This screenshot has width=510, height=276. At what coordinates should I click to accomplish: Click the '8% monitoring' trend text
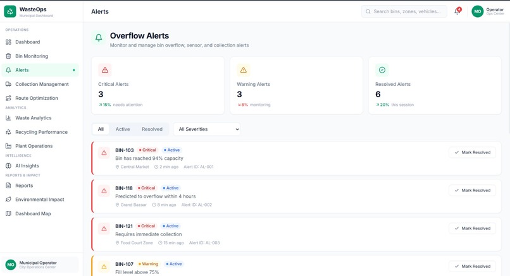pyautogui.click(x=254, y=105)
